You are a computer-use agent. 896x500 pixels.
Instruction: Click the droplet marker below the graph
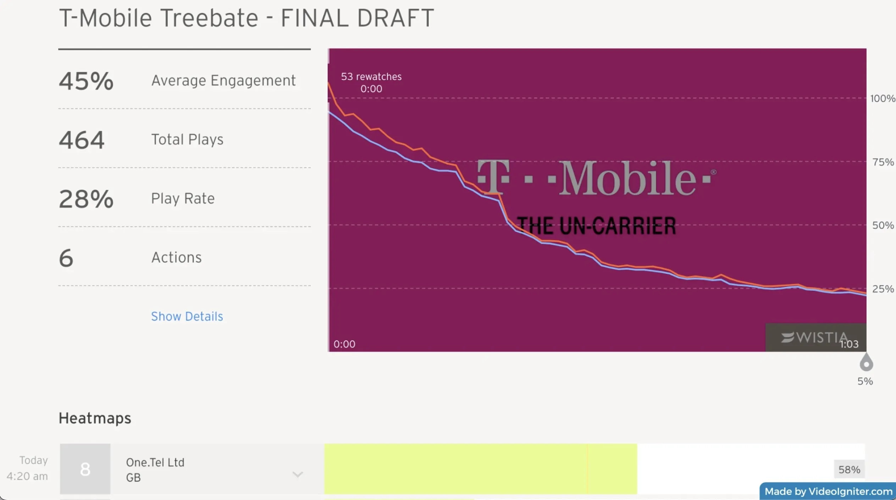[866, 363]
